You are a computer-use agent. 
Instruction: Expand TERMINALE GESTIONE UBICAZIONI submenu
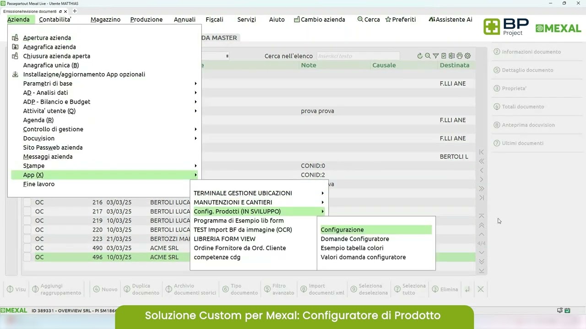(x=259, y=193)
